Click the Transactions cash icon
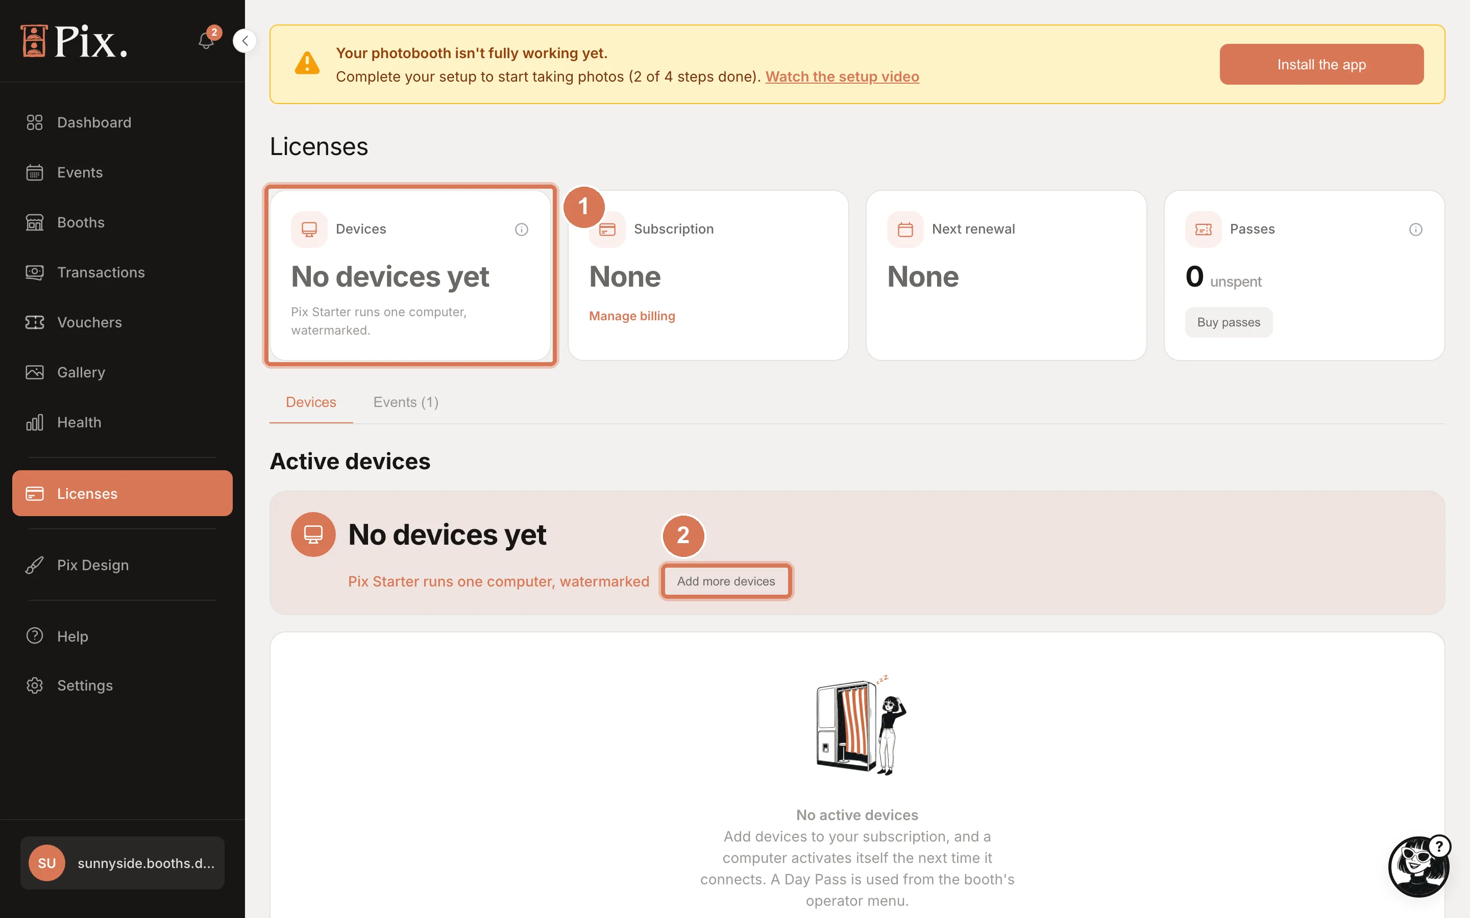Viewport: 1470px width, 918px height. tap(35, 273)
